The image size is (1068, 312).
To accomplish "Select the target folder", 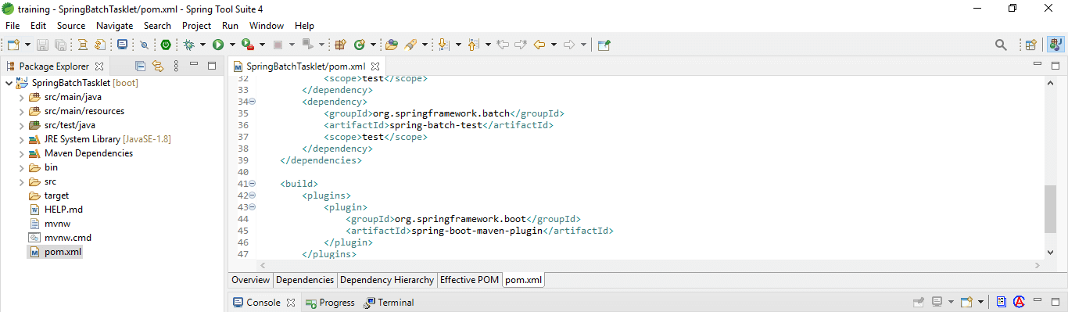I will coord(57,195).
